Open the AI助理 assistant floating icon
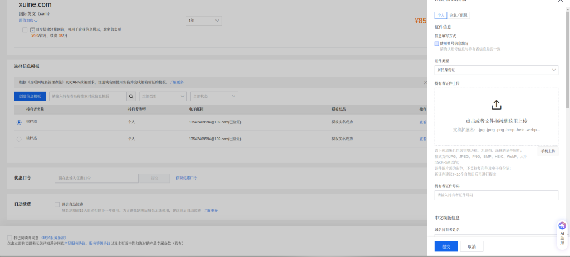The height and width of the screenshot is (257, 570). point(562,233)
